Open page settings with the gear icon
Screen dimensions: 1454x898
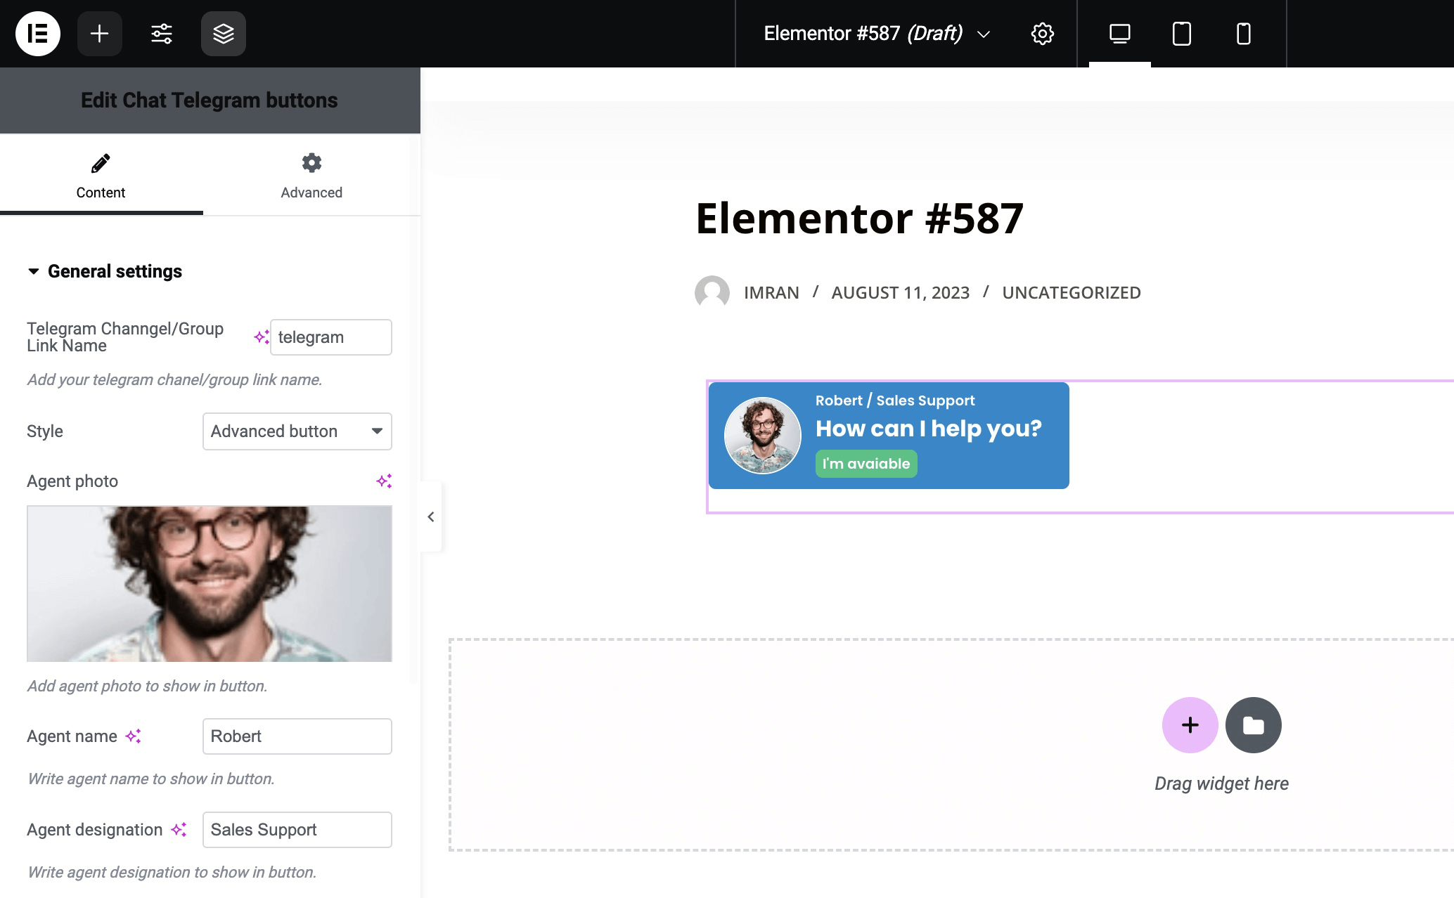(x=1042, y=33)
